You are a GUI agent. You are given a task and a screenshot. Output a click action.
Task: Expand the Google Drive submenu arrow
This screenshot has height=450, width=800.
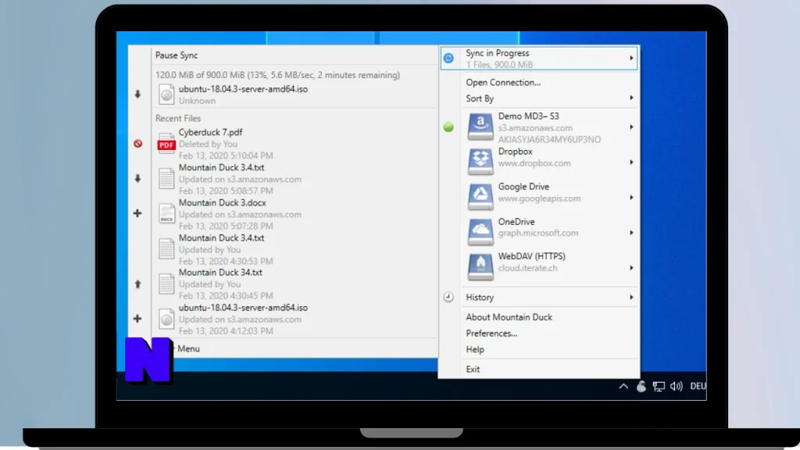click(631, 198)
